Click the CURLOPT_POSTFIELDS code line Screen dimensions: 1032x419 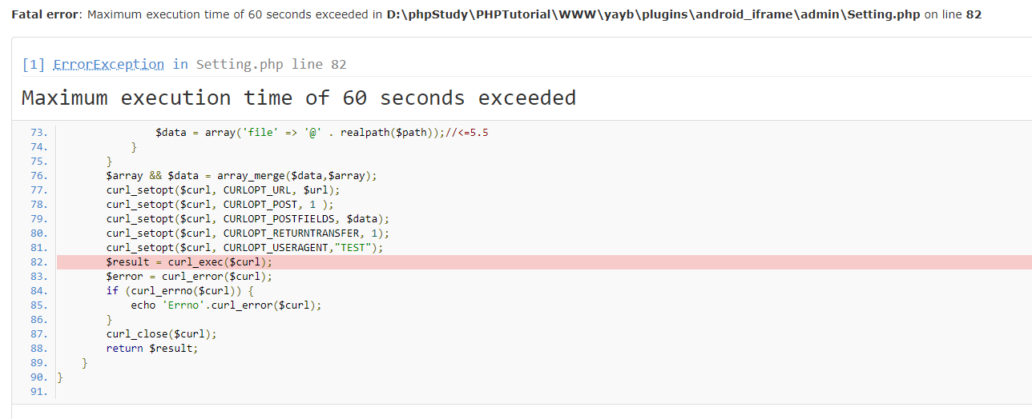[x=247, y=218]
